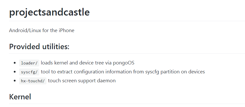Click the syscfg/ code label

(x=29, y=72)
